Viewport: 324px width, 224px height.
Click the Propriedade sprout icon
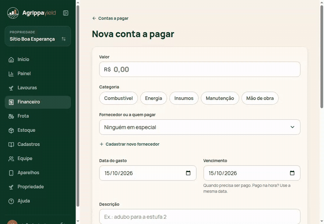tap(11, 187)
